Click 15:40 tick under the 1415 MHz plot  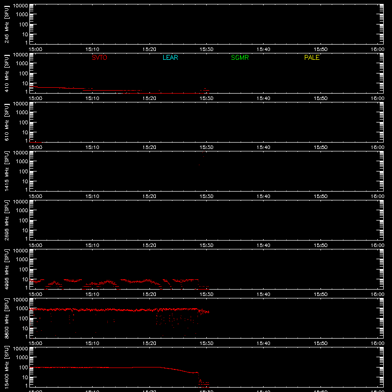(x=264, y=196)
